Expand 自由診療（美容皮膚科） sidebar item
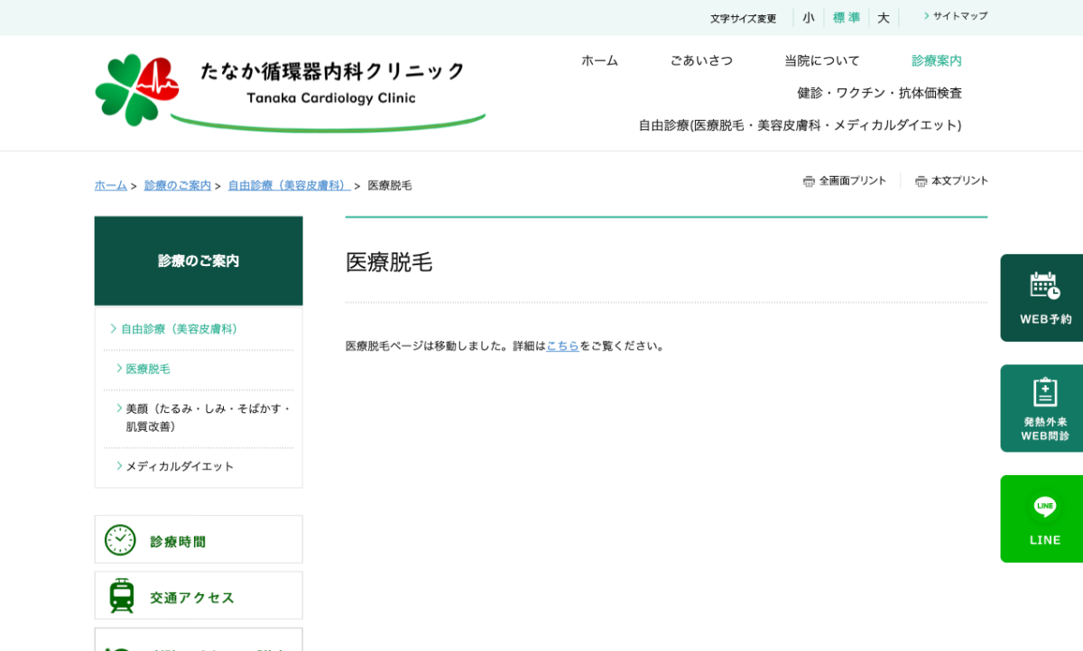 click(x=179, y=329)
